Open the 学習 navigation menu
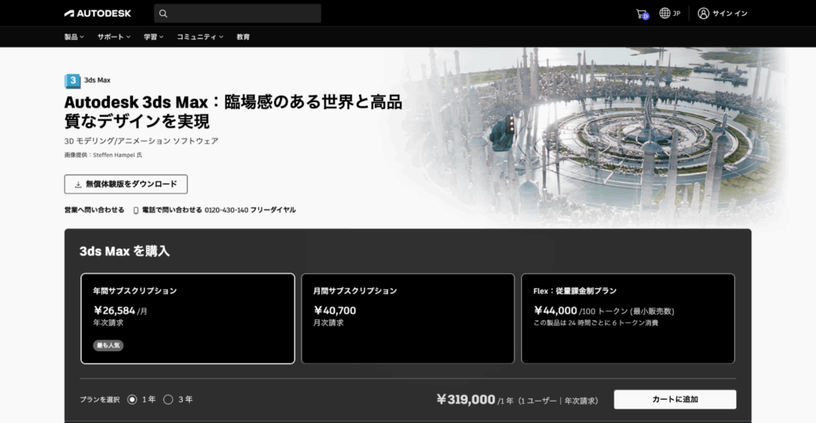Screen dimensions: 816x423 click(153, 37)
